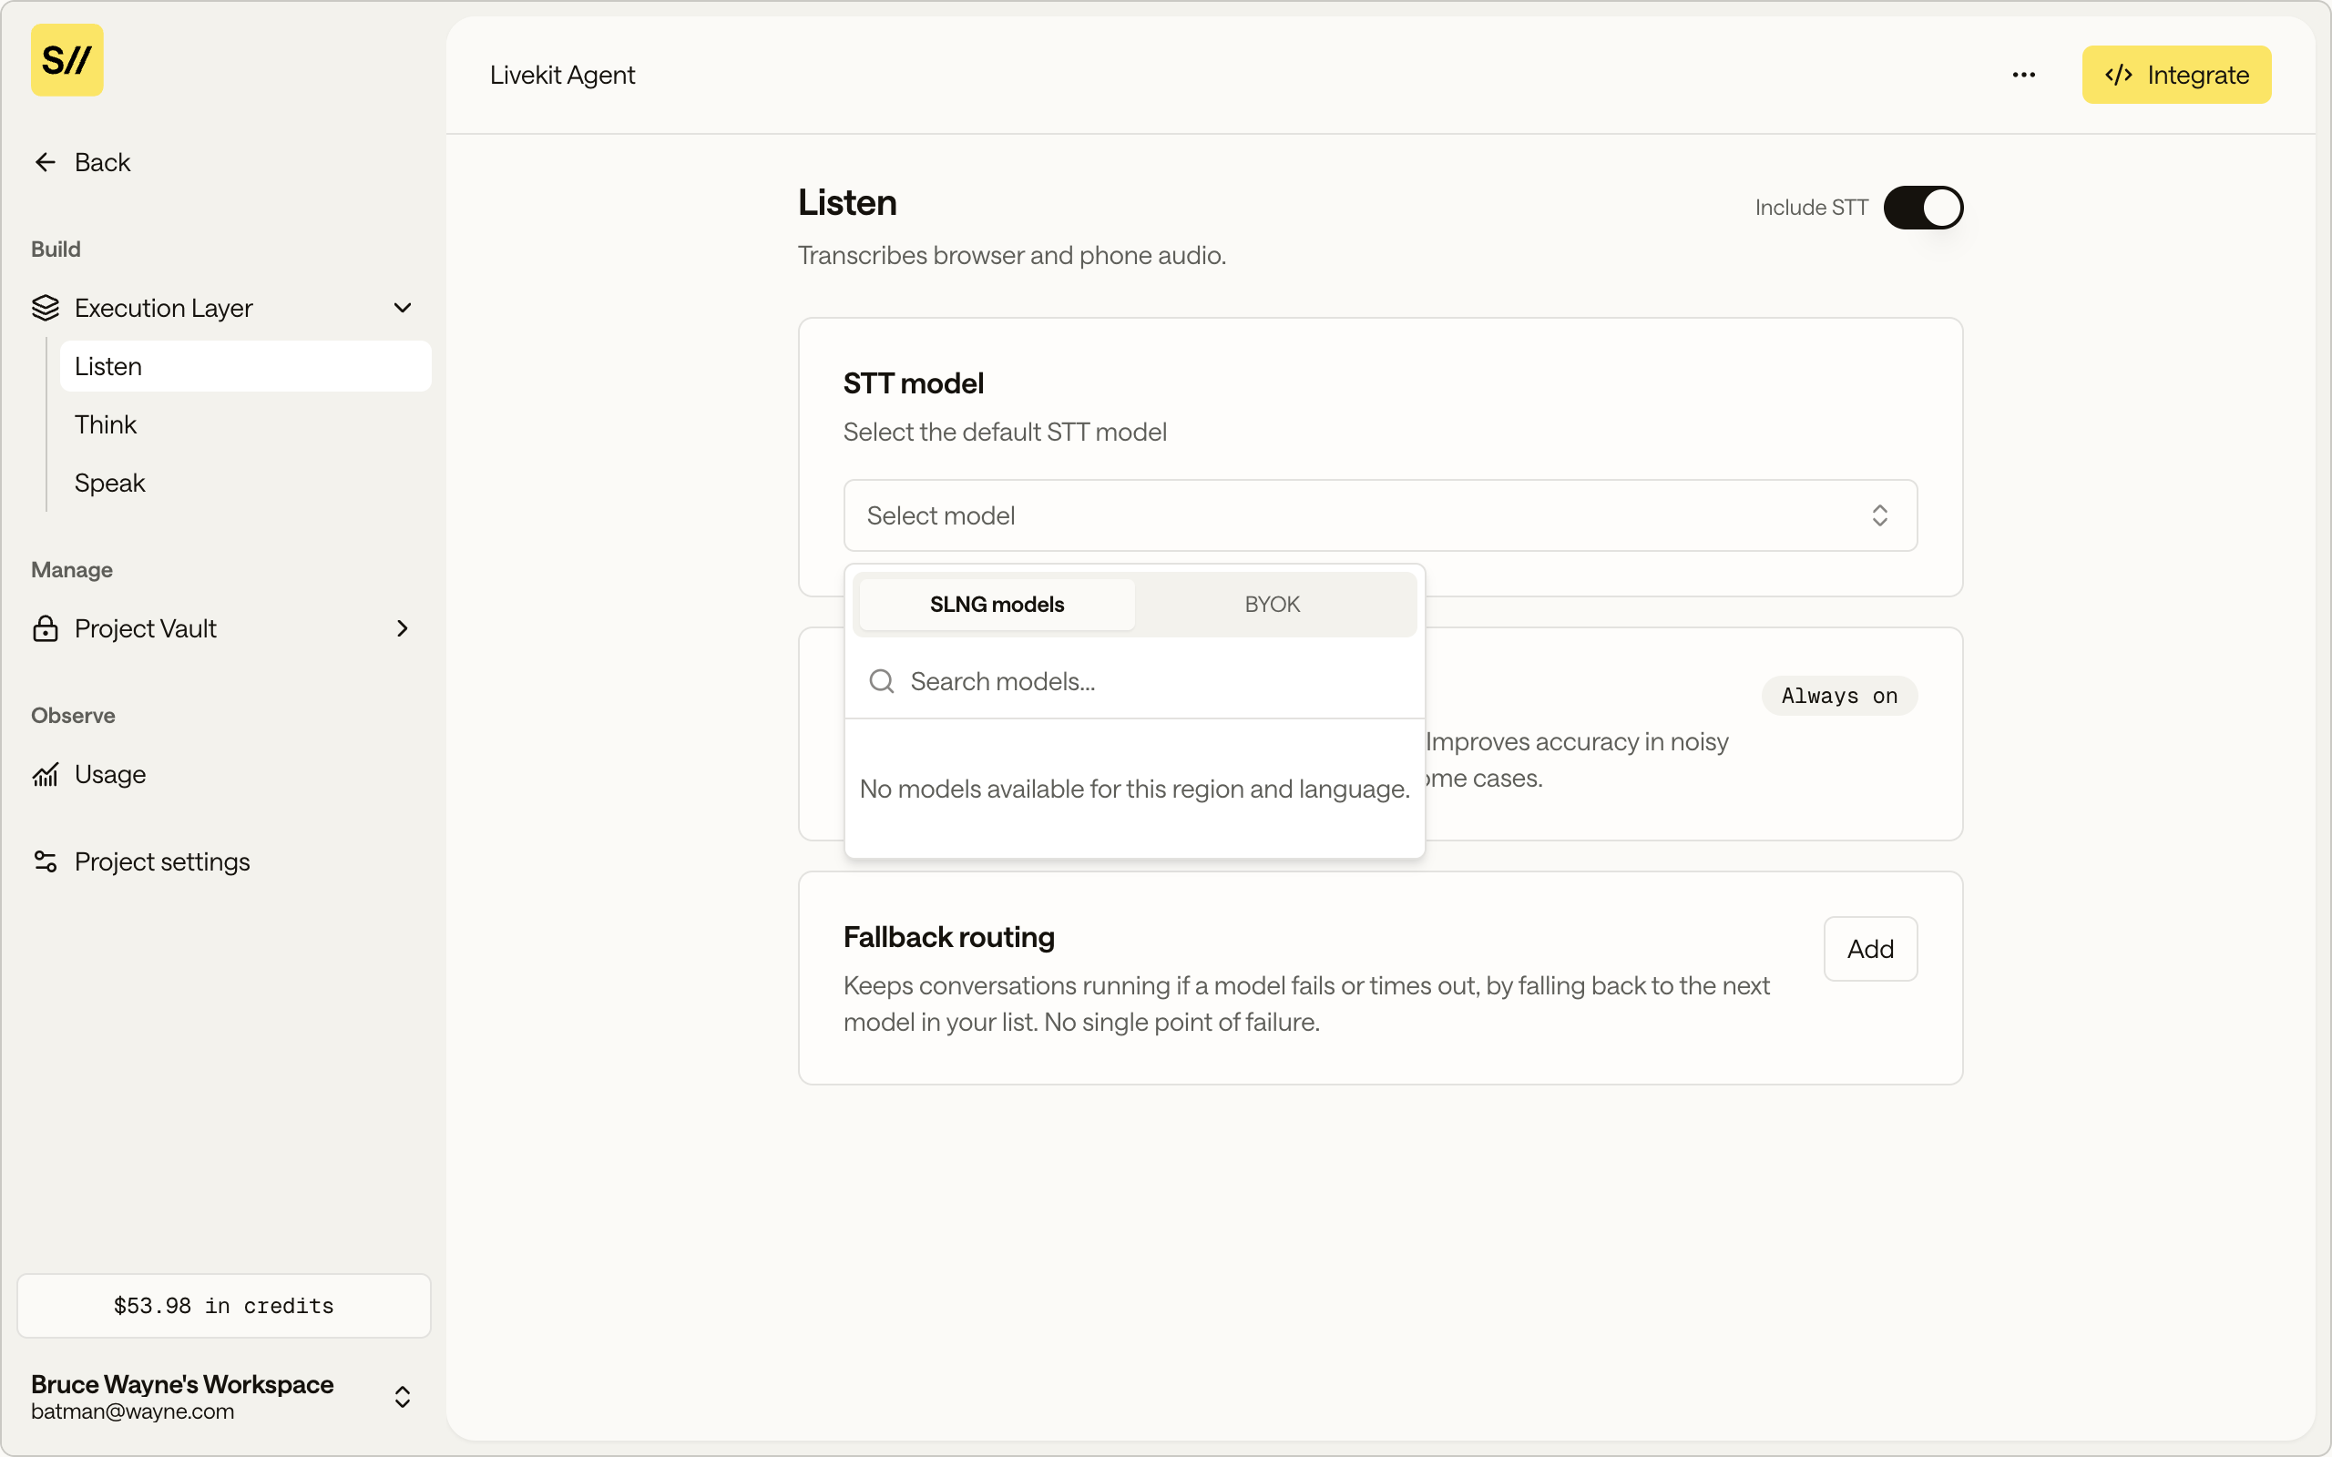The image size is (2332, 1457).
Task: Open the Usage page
Action: click(110, 774)
